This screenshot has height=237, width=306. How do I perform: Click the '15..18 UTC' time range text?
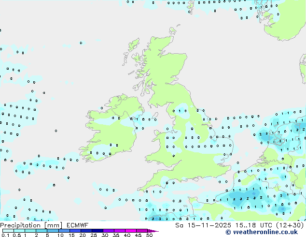(x=254, y=225)
